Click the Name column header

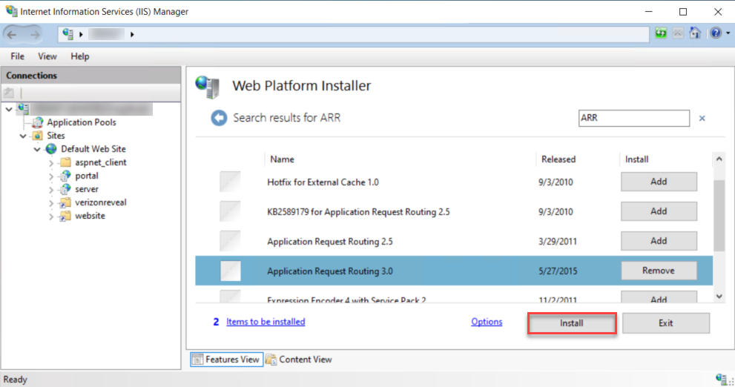(282, 159)
